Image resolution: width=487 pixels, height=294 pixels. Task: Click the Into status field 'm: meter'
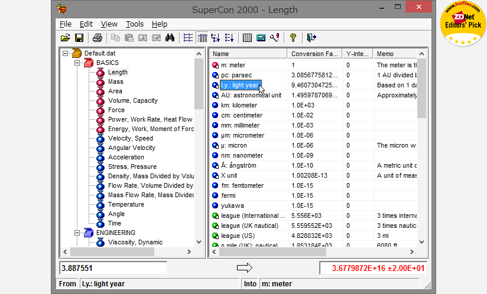point(339,284)
